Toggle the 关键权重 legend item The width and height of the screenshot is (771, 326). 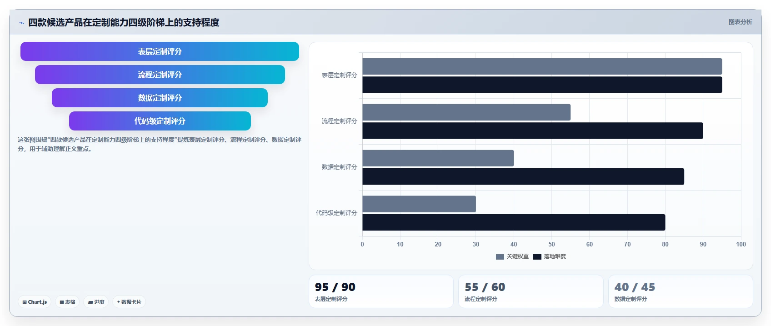tap(512, 256)
